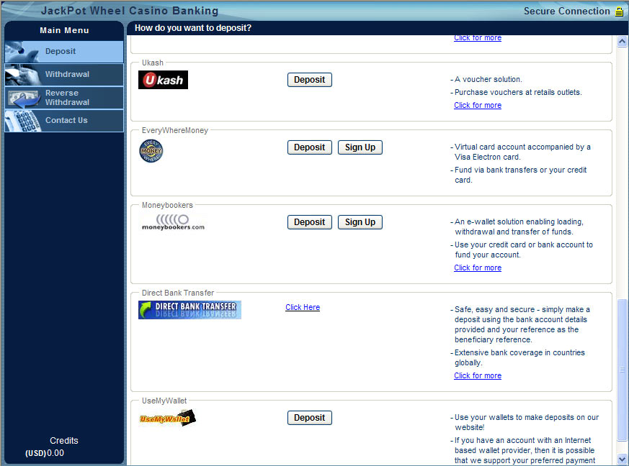629x466 pixels.
Task: Click the EveryWhereMoney round logo
Action: pyautogui.click(x=151, y=151)
